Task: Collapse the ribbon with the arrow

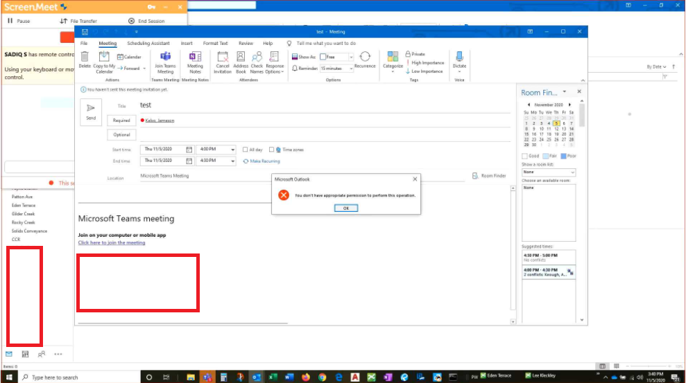Action: pos(583,80)
